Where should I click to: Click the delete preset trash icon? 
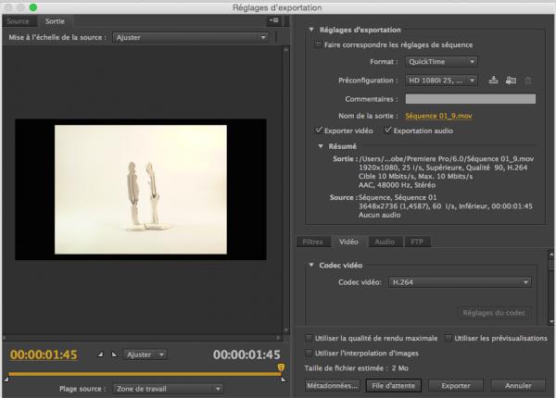click(528, 81)
